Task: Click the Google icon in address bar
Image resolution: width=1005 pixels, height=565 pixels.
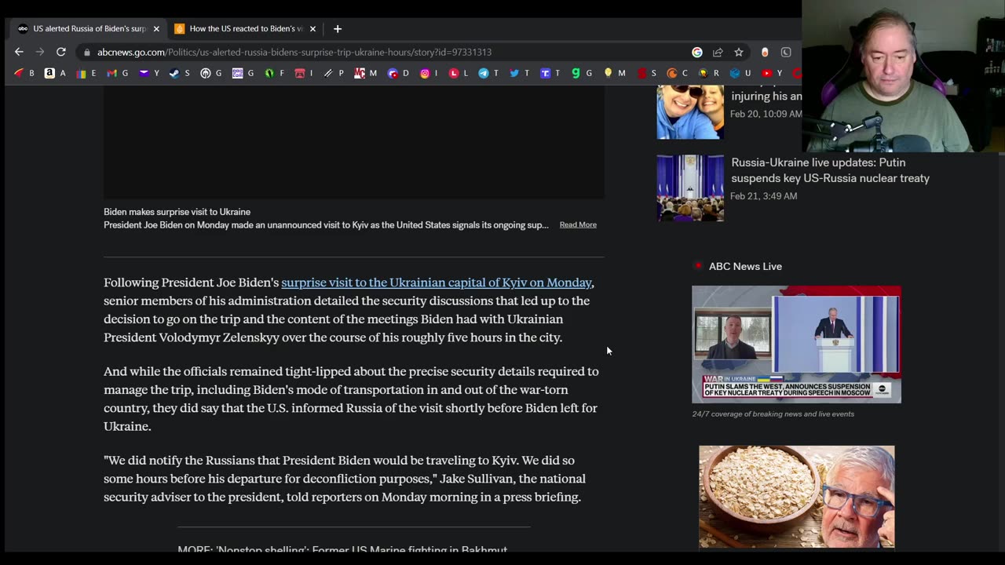Action: click(697, 52)
